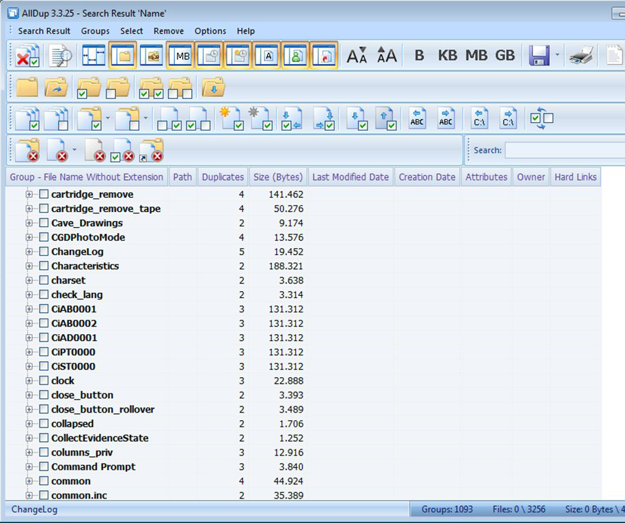Image resolution: width=625 pixels, height=523 pixels.
Task: Click the ABC right arrow selection icon
Action: click(x=445, y=118)
